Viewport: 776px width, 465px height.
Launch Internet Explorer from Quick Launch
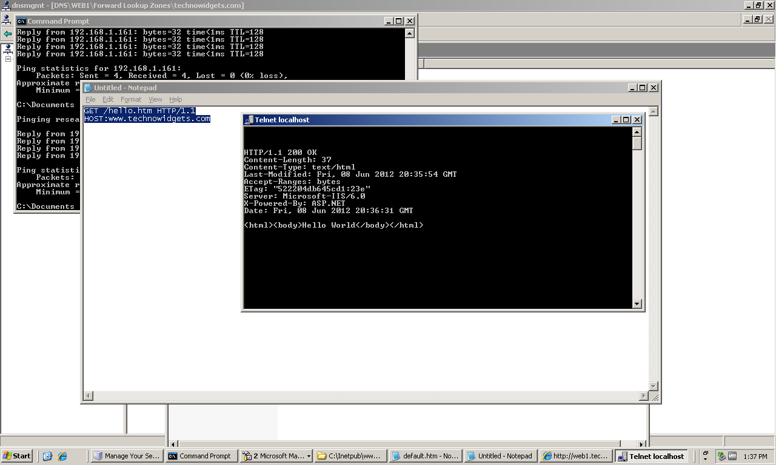[62, 456]
